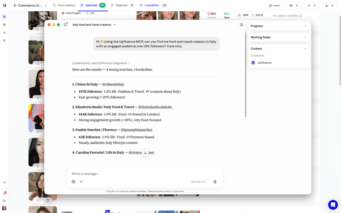This screenshot has width=341, height=213.
Task: Click the Write a message input field
Action: pyautogui.click(x=145, y=174)
